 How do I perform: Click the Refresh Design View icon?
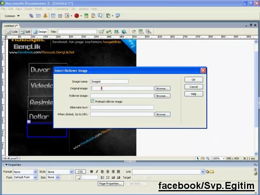[x=134, y=32]
